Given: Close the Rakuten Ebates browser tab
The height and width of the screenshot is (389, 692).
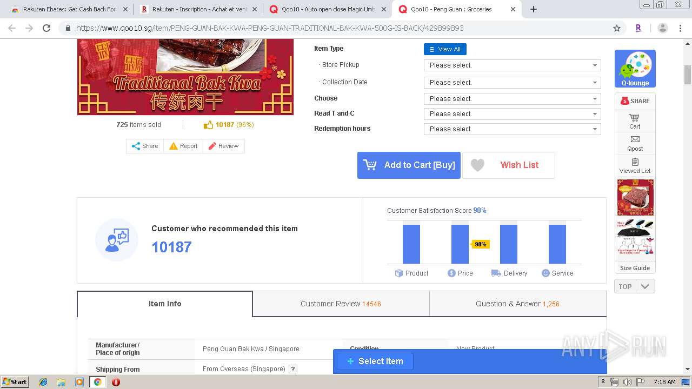Looking at the screenshot, I should tap(125, 9).
